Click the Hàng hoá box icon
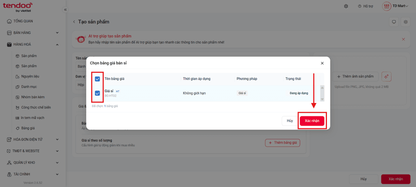The image size is (416, 187). click(9, 45)
